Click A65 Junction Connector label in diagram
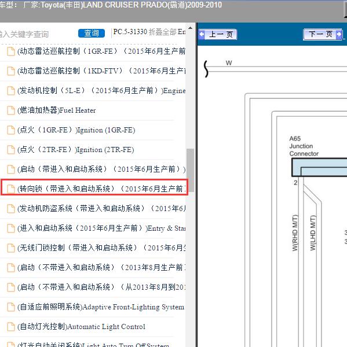The image size is (347, 347). click(x=304, y=146)
